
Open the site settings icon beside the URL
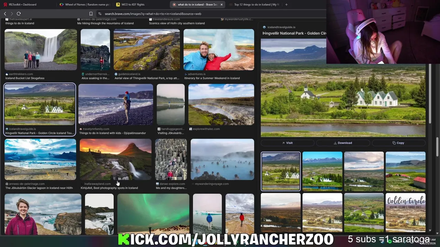(100, 14)
